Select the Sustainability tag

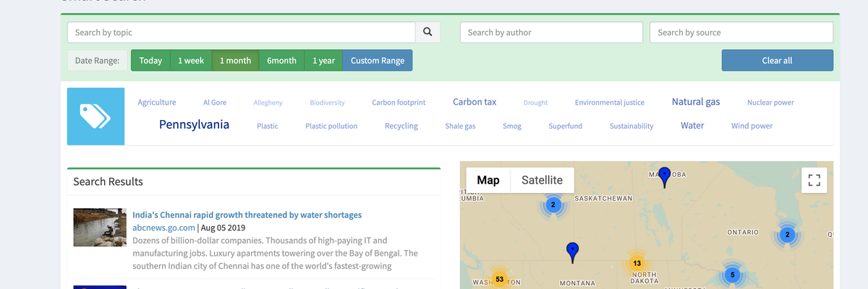631,126
